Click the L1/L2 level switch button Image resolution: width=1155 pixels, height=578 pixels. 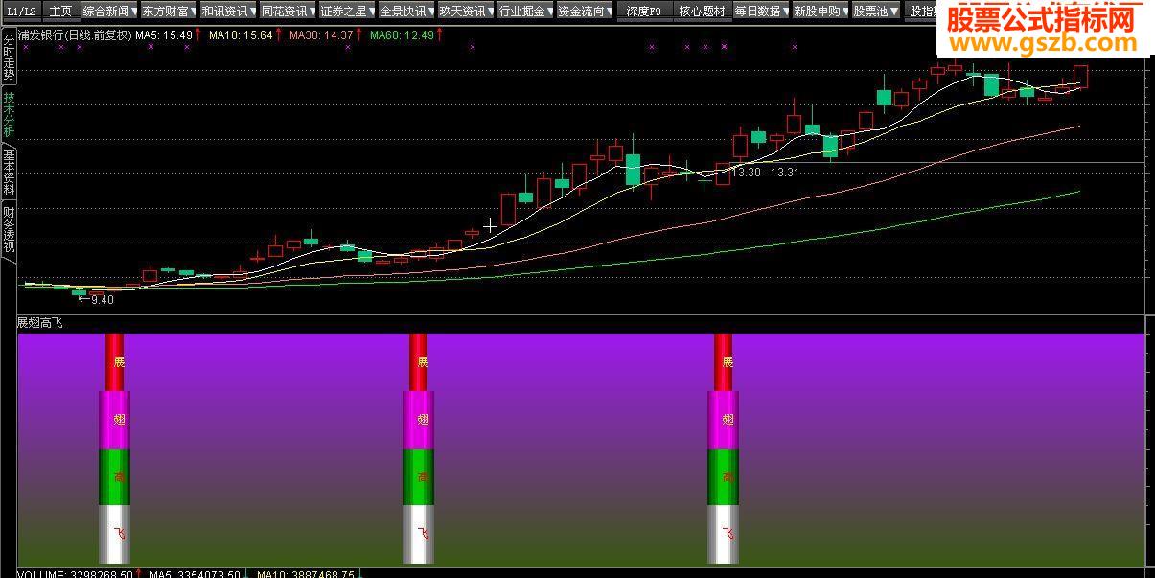[20, 11]
